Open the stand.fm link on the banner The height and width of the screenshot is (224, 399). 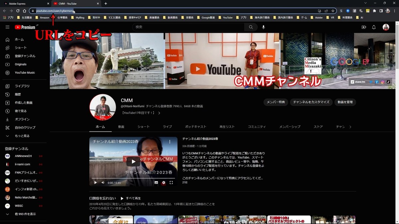[x=358, y=82]
